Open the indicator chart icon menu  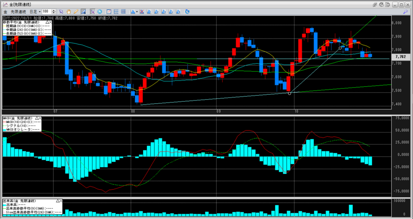pos(133,12)
